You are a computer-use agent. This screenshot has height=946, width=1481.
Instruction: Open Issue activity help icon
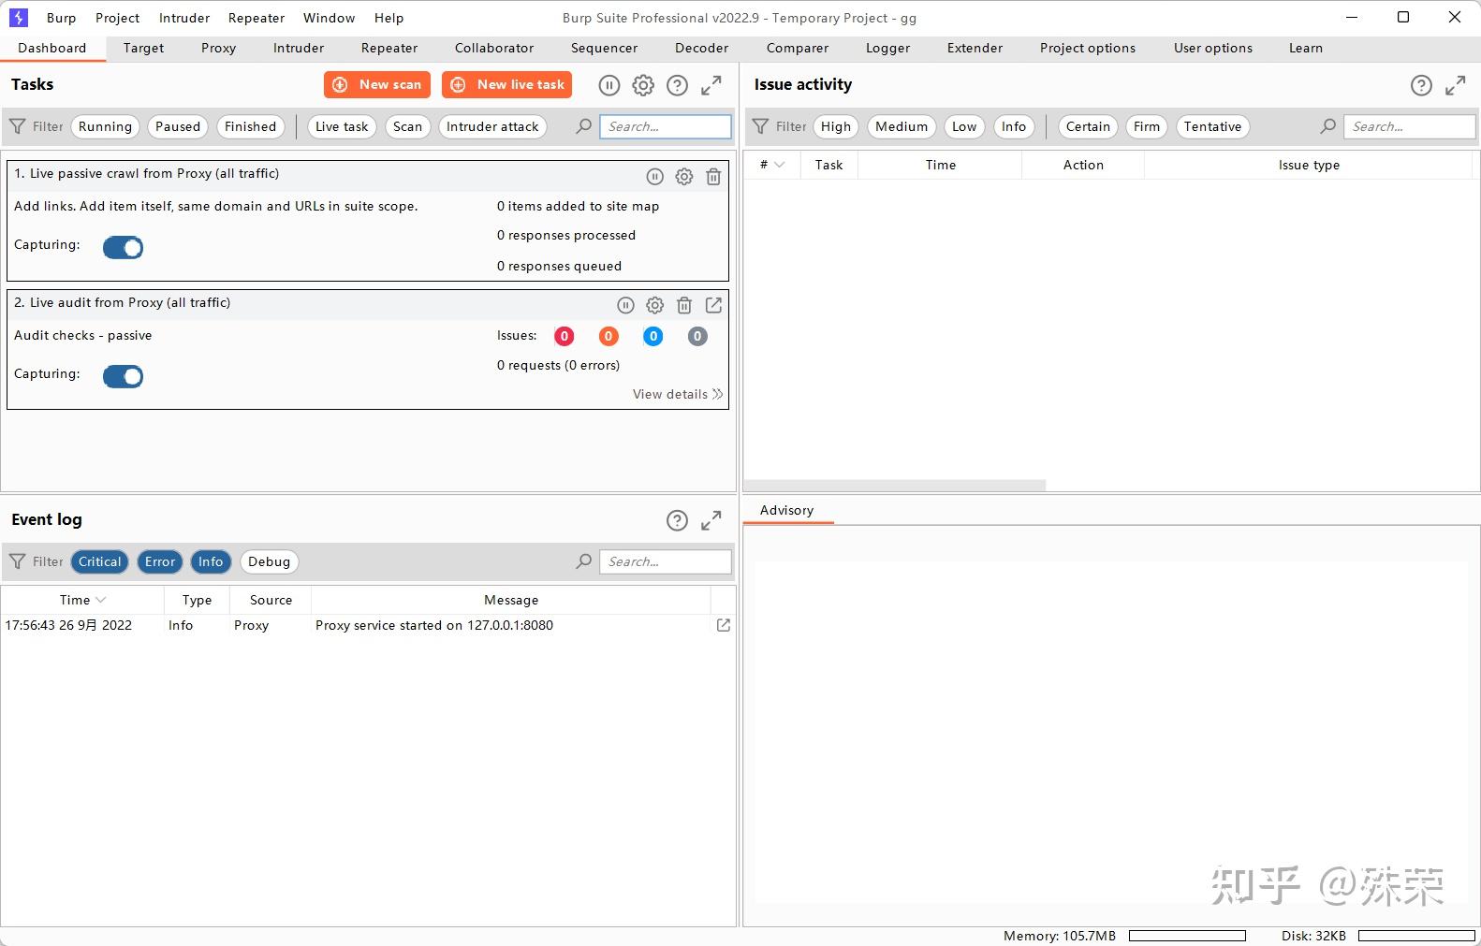pyautogui.click(x=1421, y=85)
